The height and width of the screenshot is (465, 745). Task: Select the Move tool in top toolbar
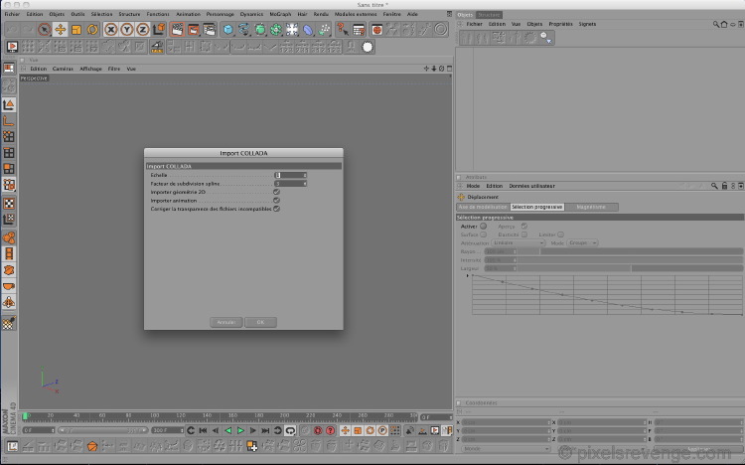61,30
